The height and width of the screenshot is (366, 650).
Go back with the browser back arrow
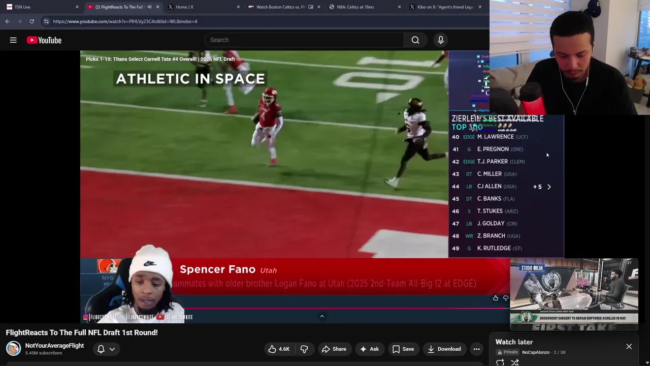8,21
